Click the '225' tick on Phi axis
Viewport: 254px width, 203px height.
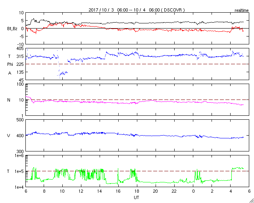20,64
